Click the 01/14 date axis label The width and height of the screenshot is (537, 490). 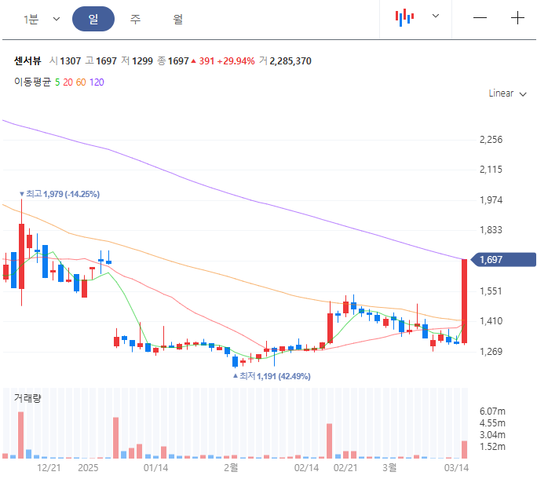pyautogui.click(x=155, y=468)
